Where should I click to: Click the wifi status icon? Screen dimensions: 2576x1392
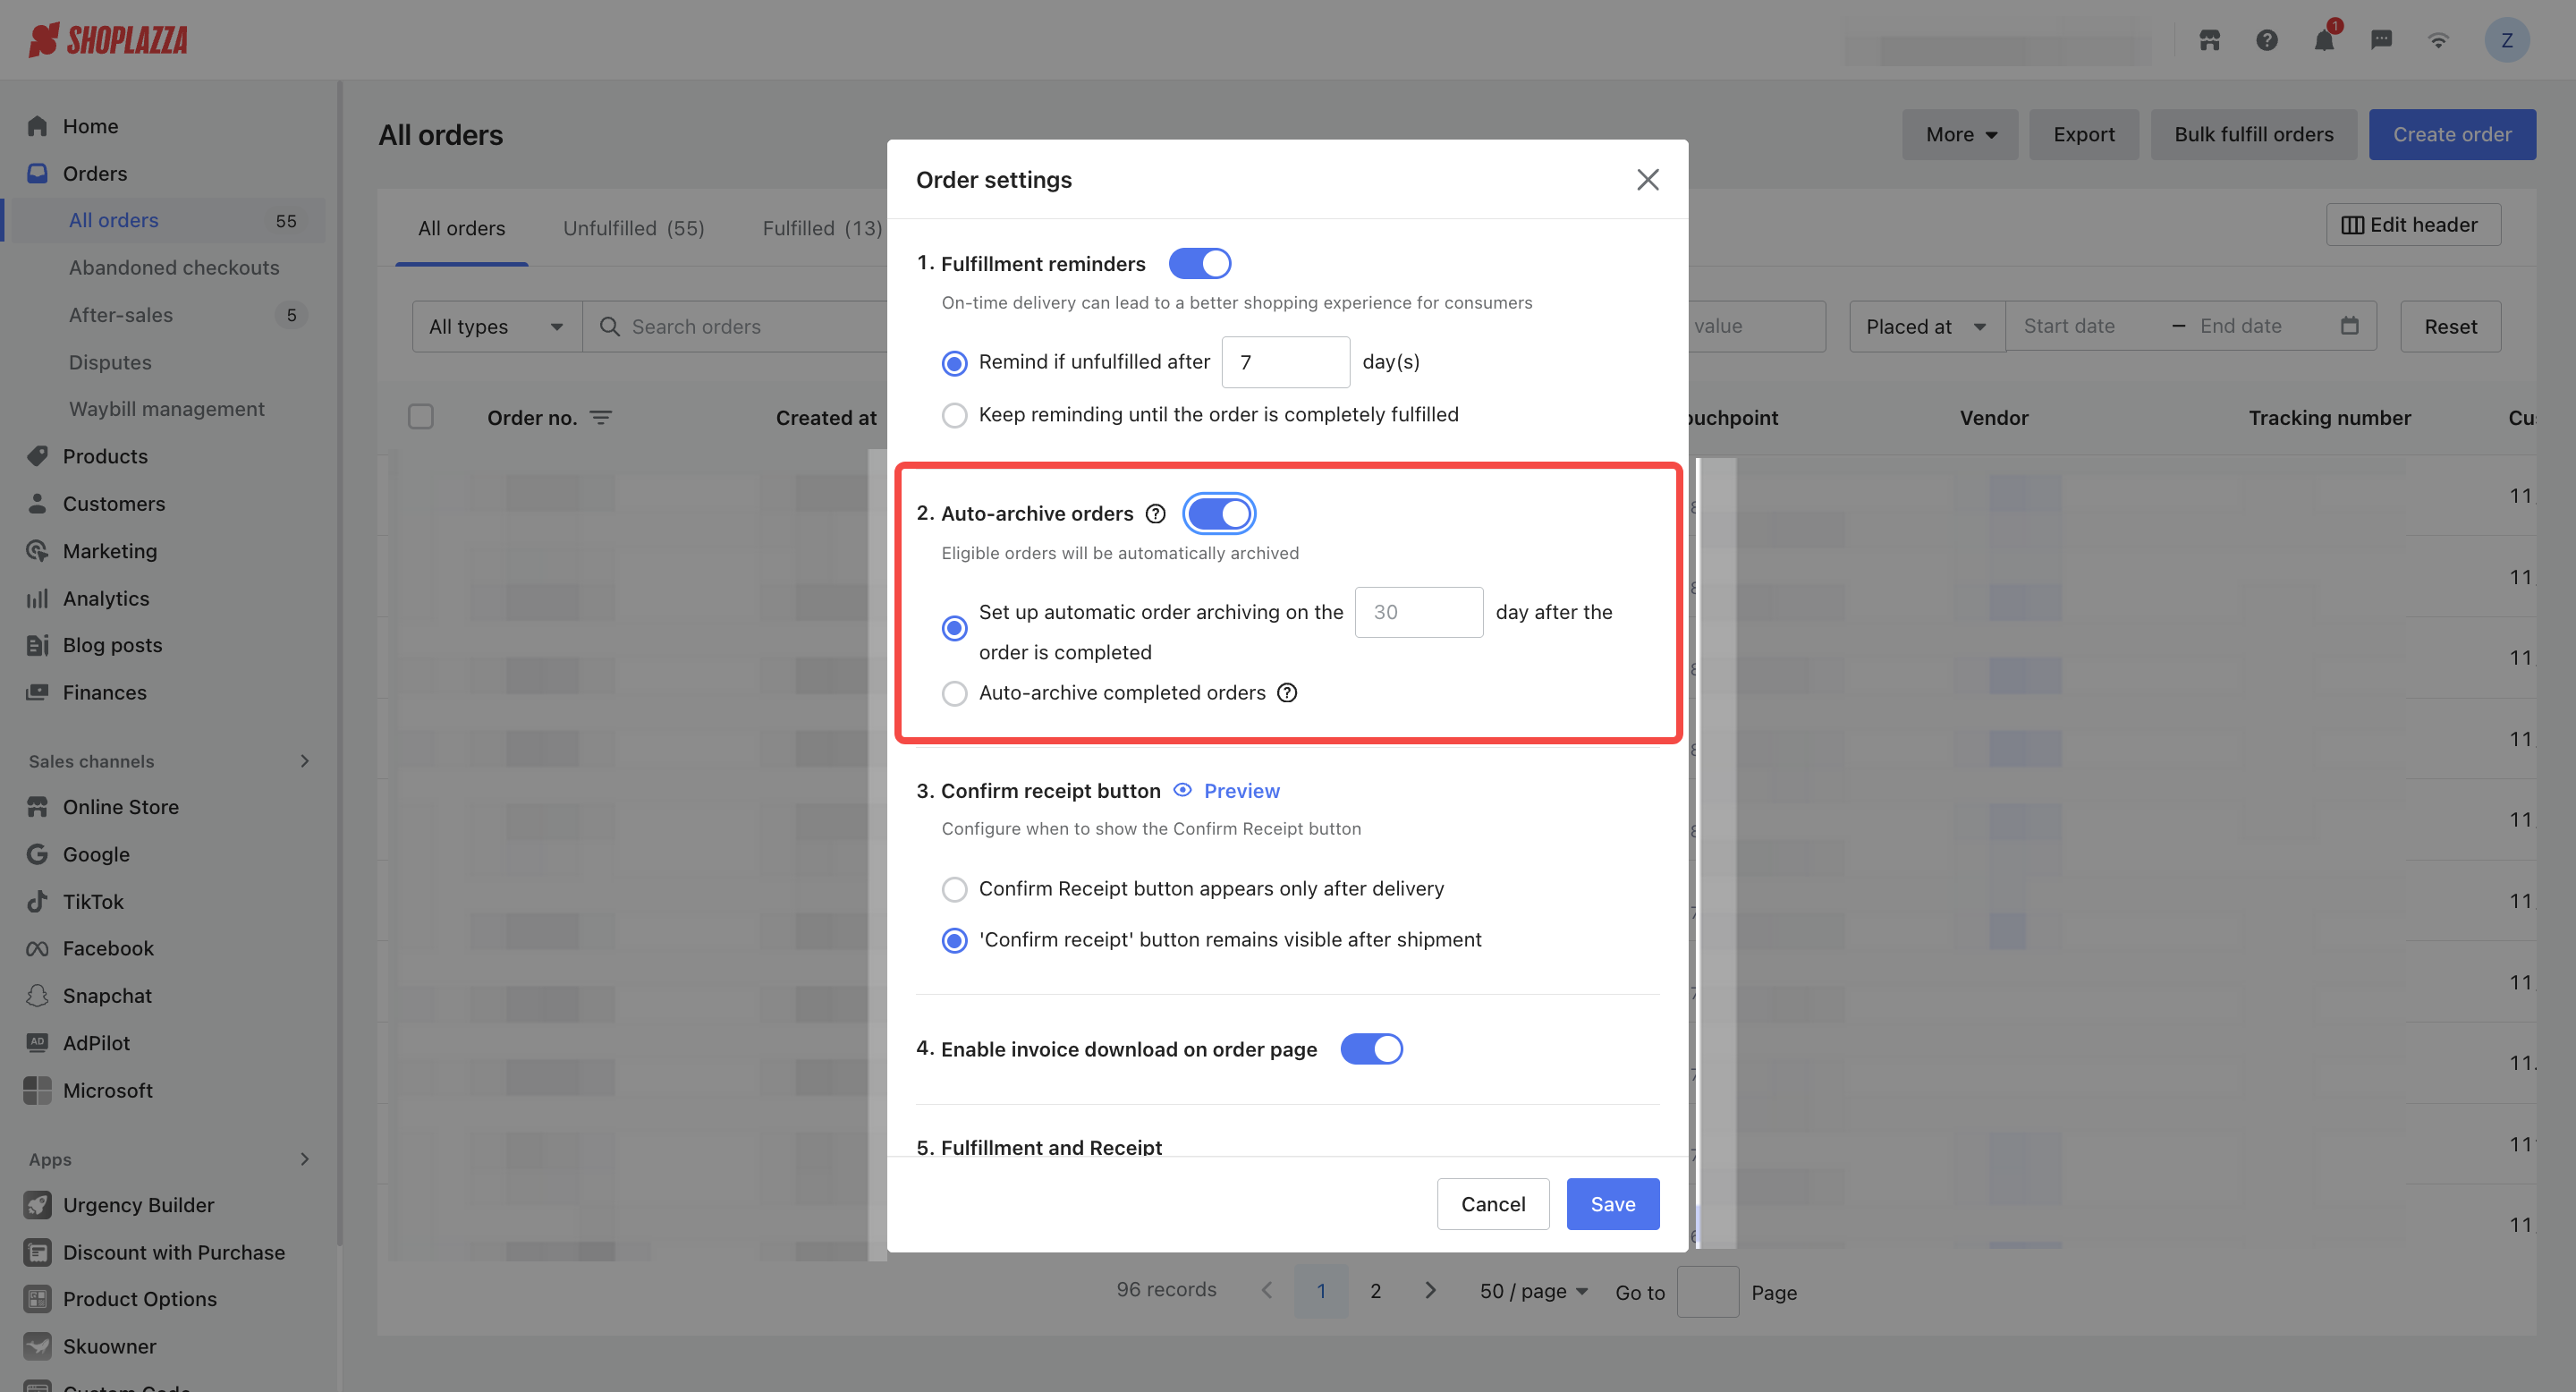2438,40
